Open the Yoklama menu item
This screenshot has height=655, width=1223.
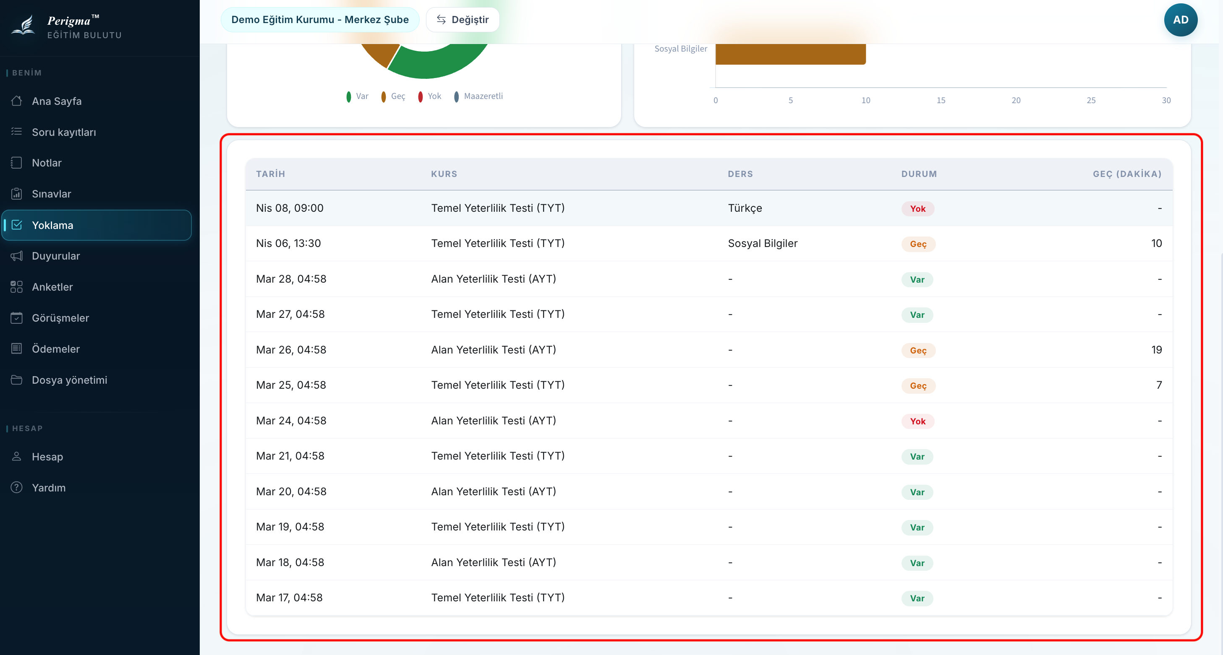[x=97, y=225]
